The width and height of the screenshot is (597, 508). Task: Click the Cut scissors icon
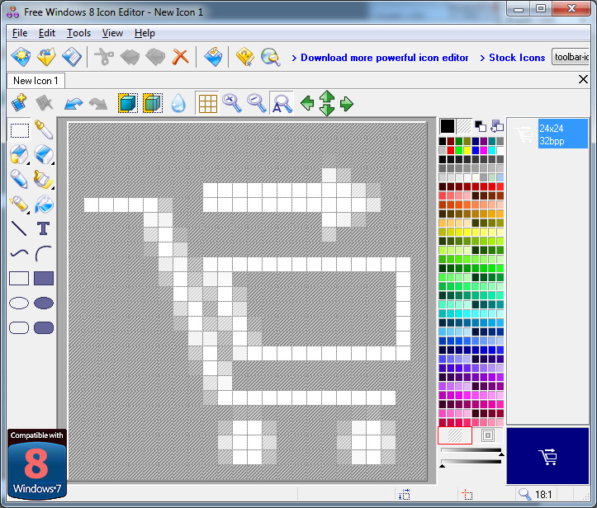click(104, 57)
